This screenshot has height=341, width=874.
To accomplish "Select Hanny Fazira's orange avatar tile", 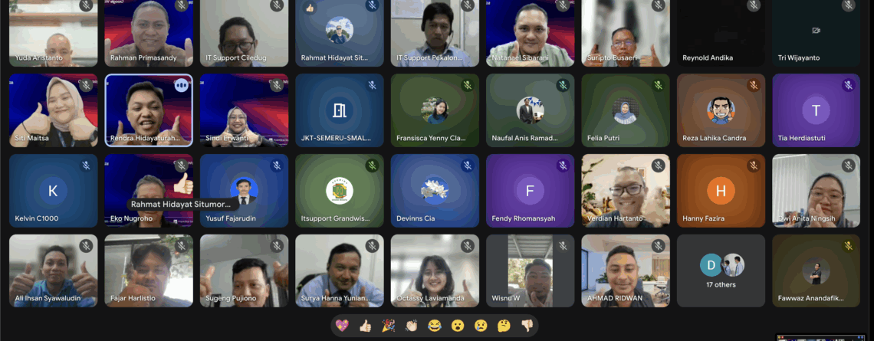I will click(x=721, y=190).
